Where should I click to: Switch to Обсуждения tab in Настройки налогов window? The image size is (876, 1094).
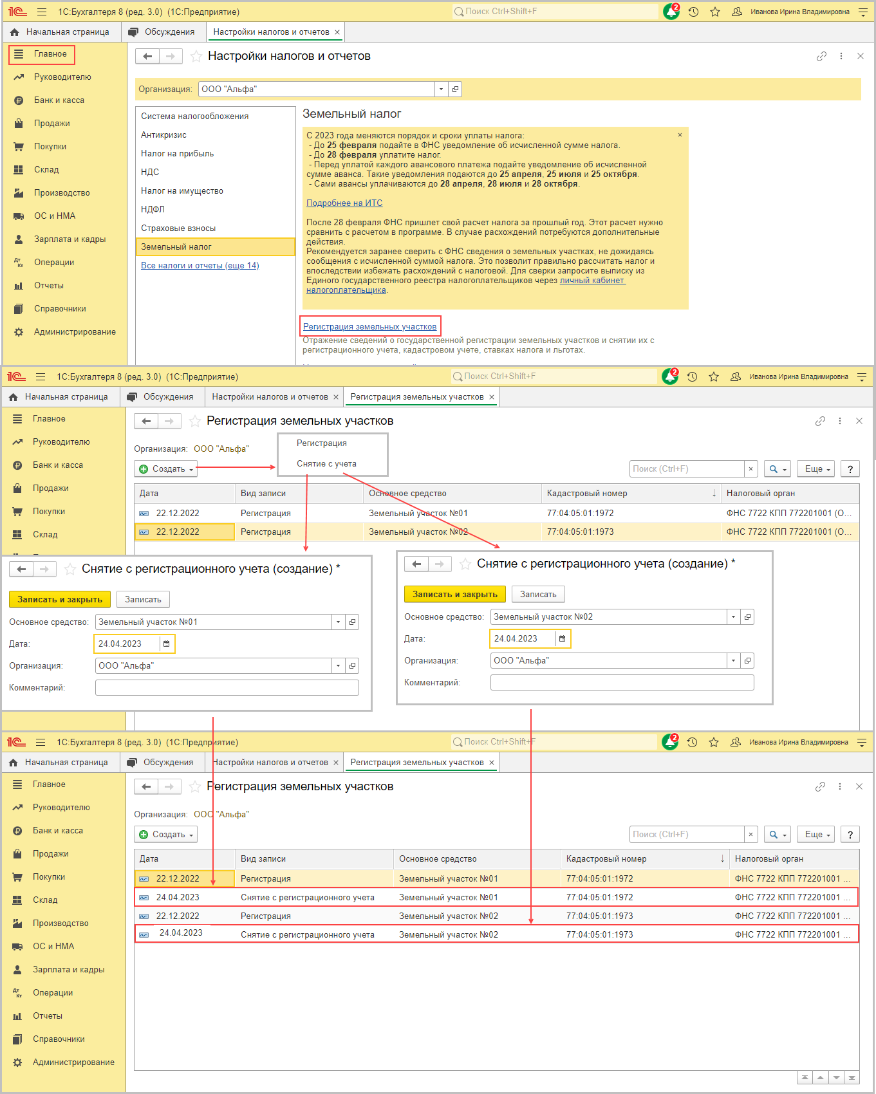coord(162,32)
